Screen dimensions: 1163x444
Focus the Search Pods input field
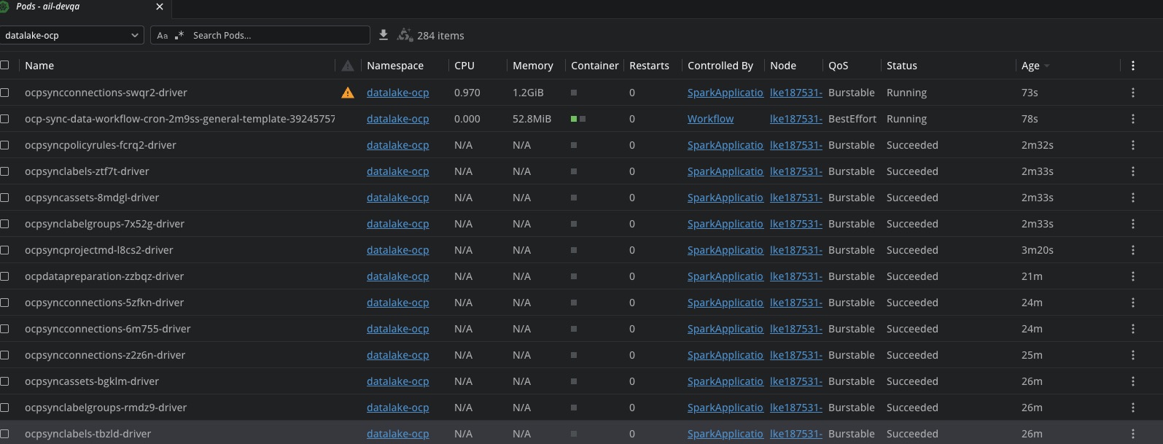[x=277, y=35]
